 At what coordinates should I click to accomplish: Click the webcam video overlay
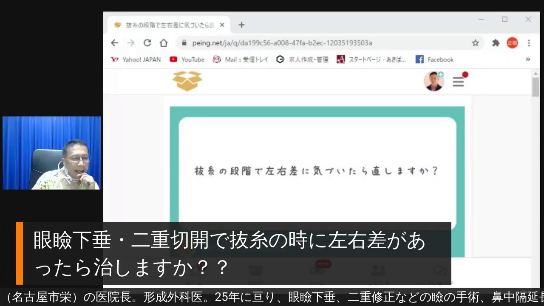pyautogui.click(x=52, y=153)
